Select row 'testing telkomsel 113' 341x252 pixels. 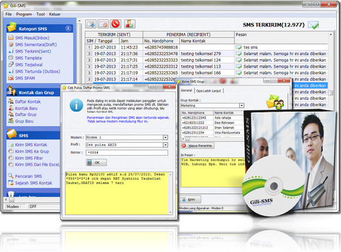pos(206,66)
